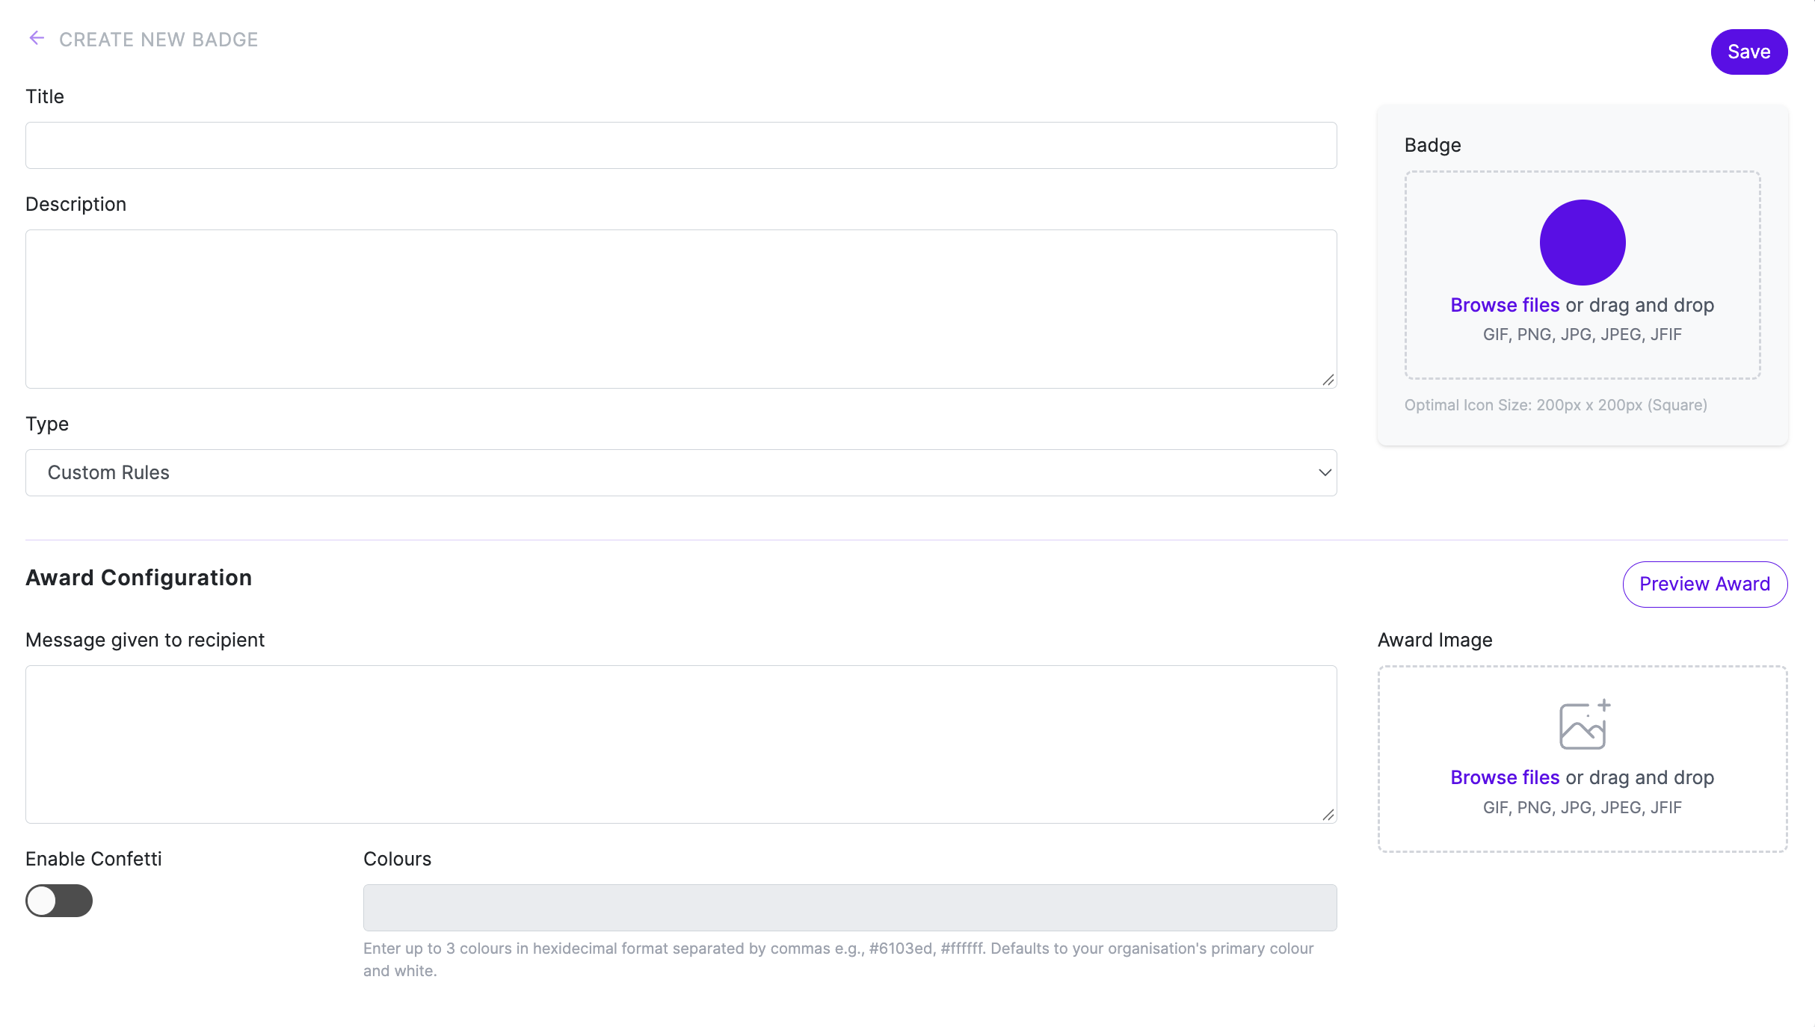
Task: Click the Create New Badge heading text
Action: coord(158,40)
